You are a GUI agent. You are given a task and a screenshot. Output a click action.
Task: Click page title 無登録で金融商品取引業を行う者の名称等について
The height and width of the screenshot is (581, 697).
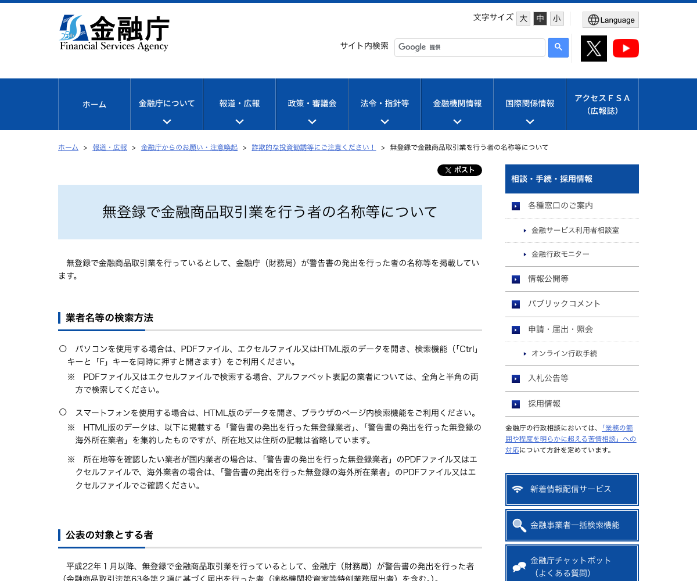pyautogui.click(x=270, y=212)
